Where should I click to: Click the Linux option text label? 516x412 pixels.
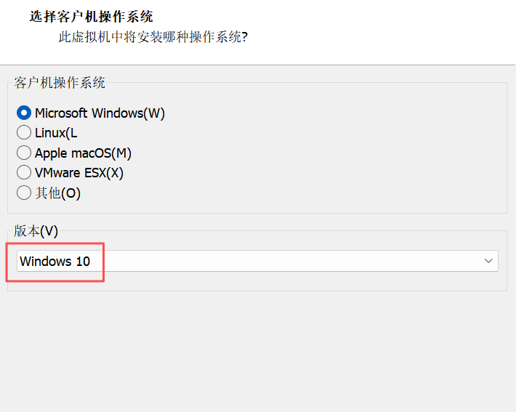(x=56, y=133)
